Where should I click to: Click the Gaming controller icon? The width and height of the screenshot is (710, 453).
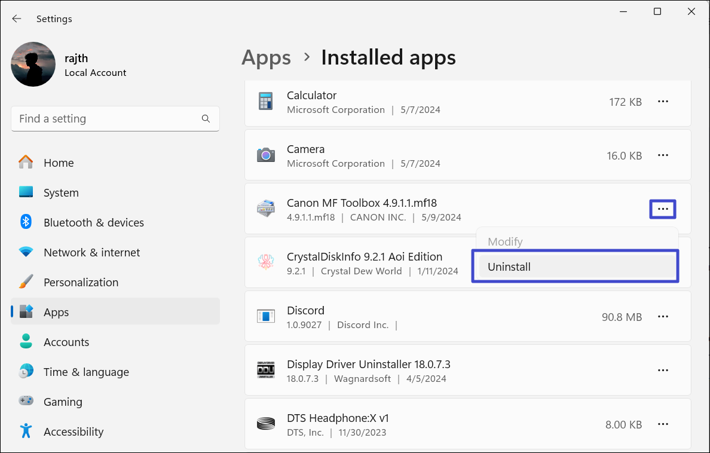26,402
